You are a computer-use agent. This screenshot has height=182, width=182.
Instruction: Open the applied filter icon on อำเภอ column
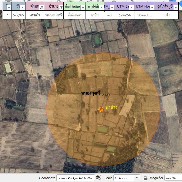tap(61, 7)
